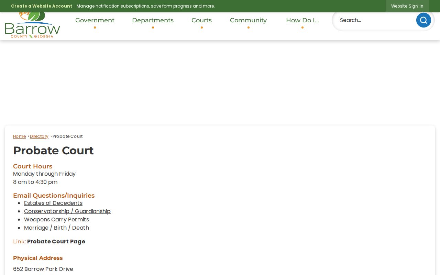This screenshot has height=275, width=440.
Task: Click the Website Sign In button
Action: 407,6
